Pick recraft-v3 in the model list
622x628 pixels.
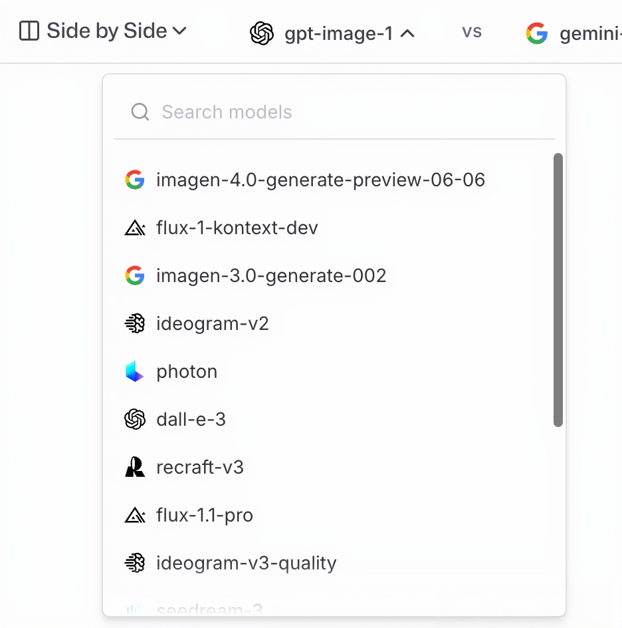pyautogui.click(x=200, y=468)
